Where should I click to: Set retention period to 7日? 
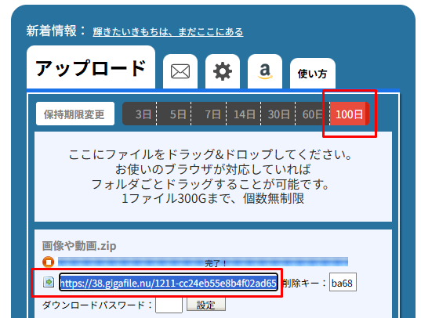pos(209,114)
